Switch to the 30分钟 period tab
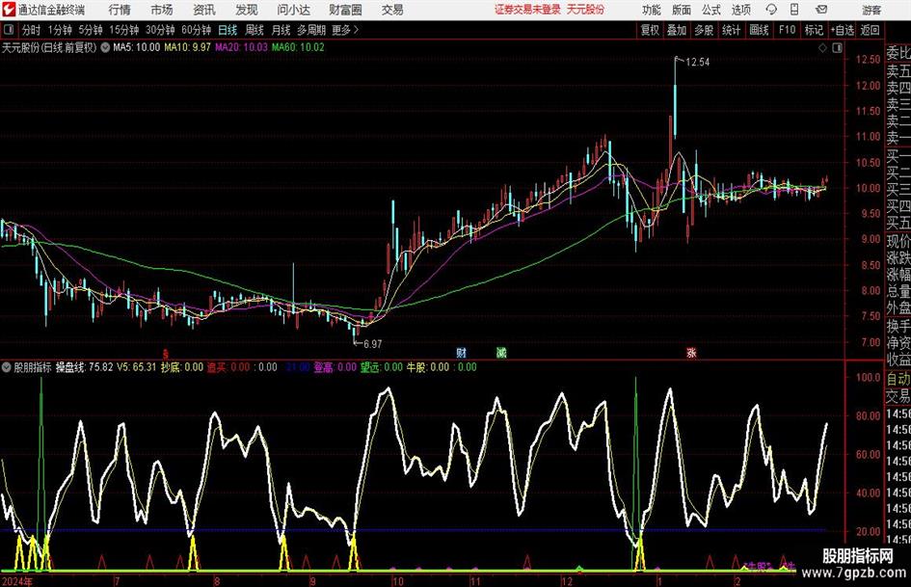The image size is (911, 587). coord(160,30)
